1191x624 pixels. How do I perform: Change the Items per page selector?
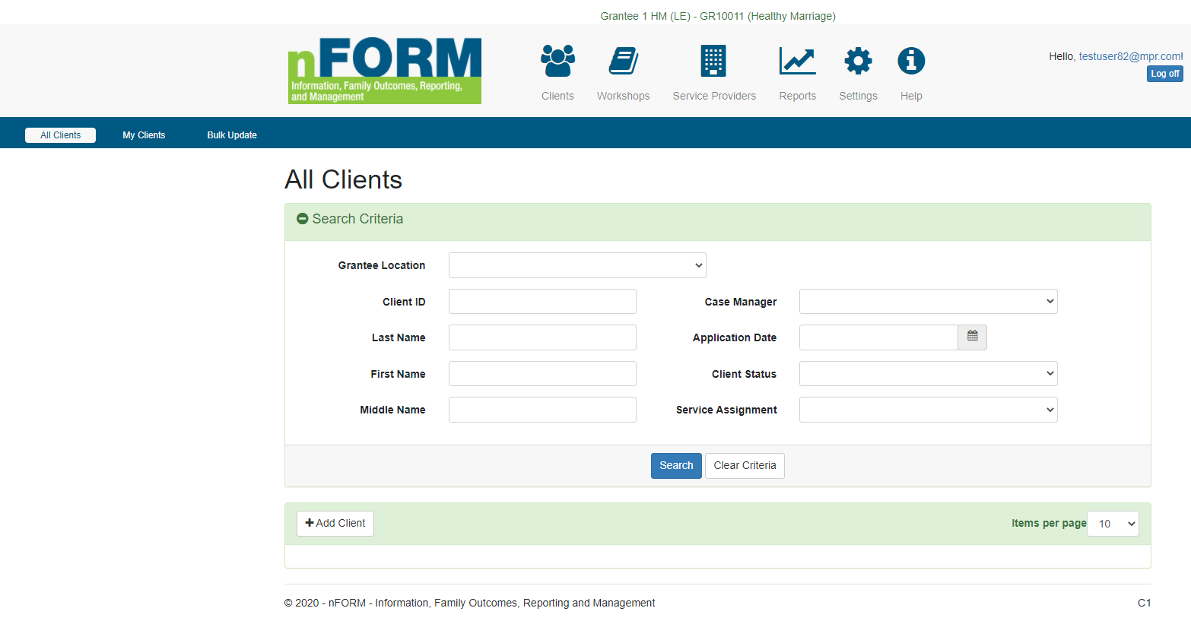1113,524
